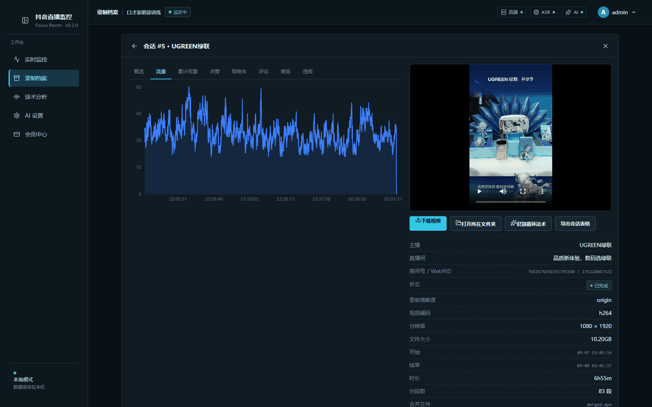
Task: Click the video progress bar
Action: click(510, 202)
